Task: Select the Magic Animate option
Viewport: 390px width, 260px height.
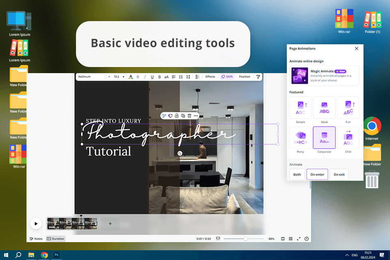Action: [324, 76]
